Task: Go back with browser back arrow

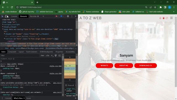Action: click(3, 7)
